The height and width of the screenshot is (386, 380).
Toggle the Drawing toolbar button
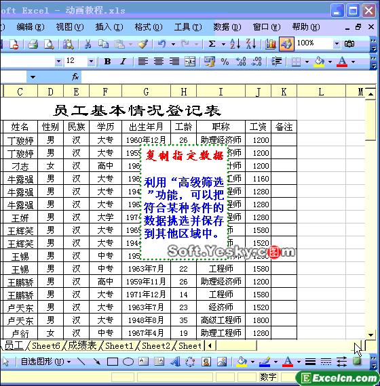point(286,44)
